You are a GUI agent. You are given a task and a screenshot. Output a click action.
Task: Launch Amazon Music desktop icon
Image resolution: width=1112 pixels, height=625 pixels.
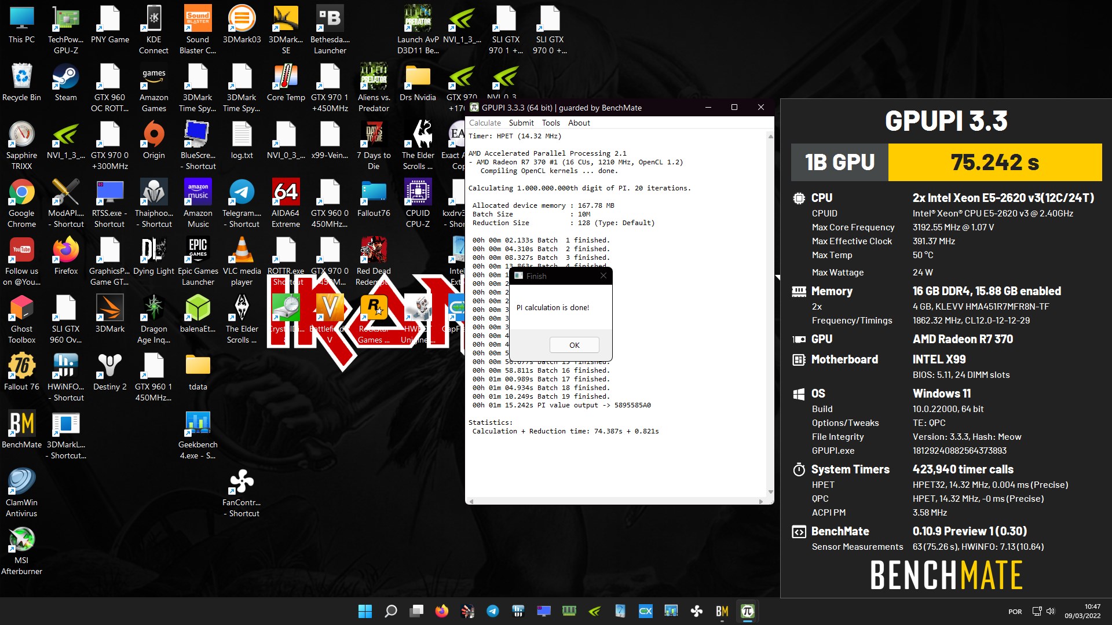click(x=197, y=204)
